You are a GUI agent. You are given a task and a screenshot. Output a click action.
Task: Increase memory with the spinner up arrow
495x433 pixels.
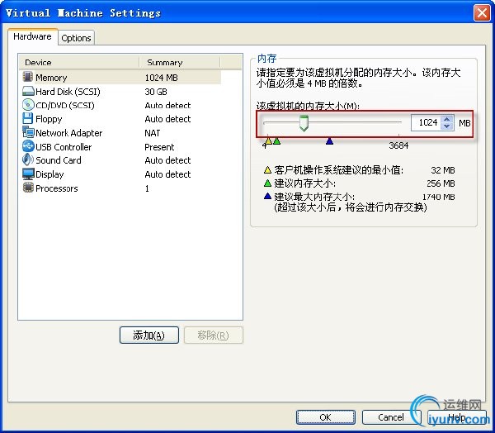click(x=446, y=119)
